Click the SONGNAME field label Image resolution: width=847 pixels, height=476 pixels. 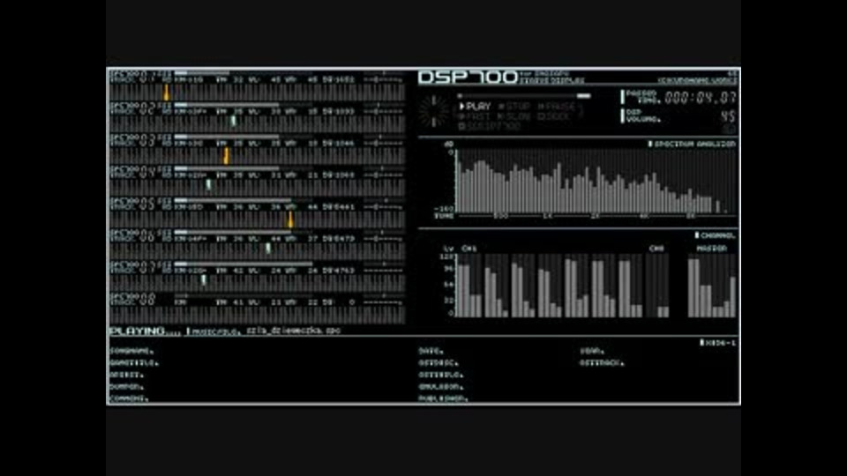pos(131,351)
